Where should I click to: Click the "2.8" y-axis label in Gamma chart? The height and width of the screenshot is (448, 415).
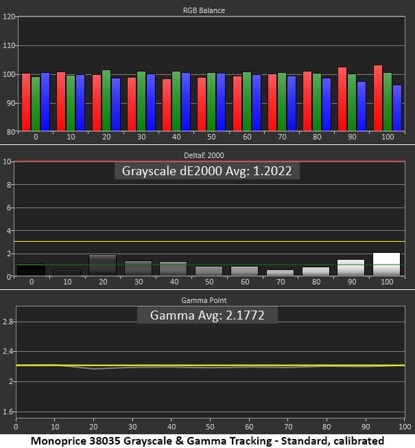point(8,322)
